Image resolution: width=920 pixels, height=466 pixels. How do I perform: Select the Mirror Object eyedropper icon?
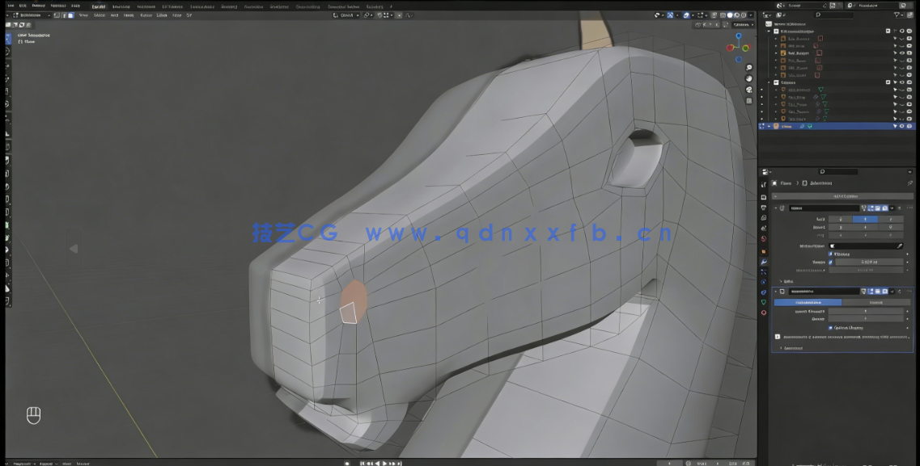[x=899, y=245]
